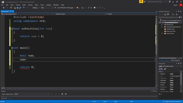
Task: Click the Alphabetical sort icon in Properties
Action: coord(162,69)
